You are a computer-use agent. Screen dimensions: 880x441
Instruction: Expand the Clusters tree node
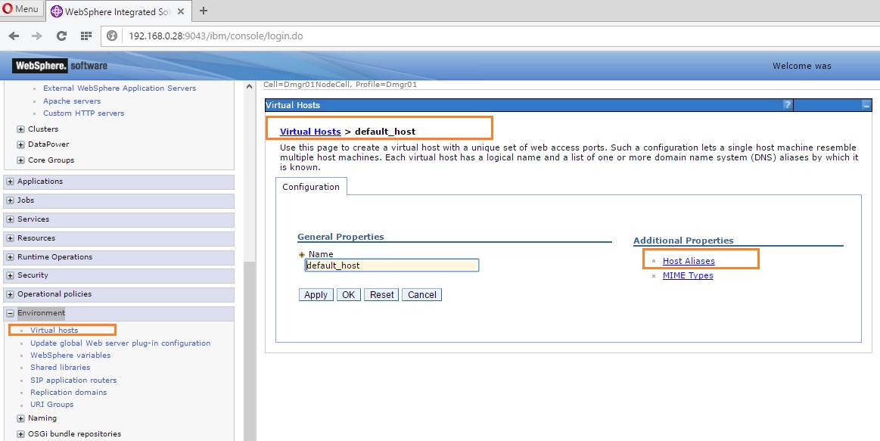(19, 129)
